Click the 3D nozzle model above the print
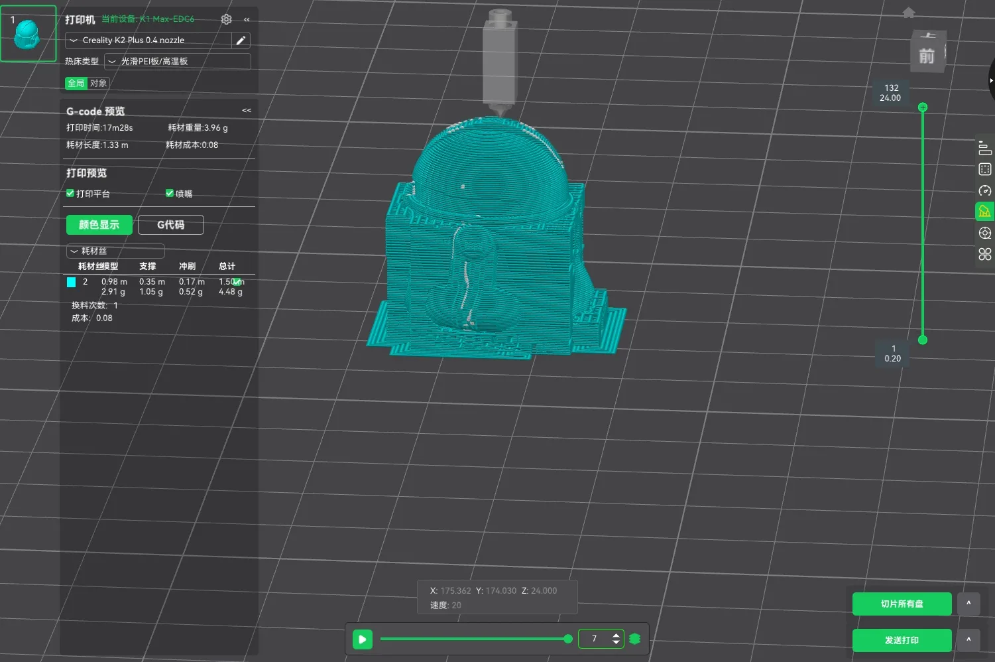Screen dimensions: 995x662 tap(500, 63)
